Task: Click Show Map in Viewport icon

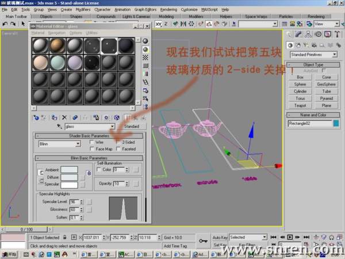Action: tap(116, 117)
